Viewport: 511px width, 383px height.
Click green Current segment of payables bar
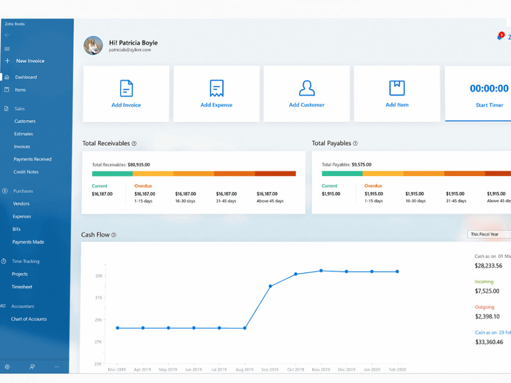click(x=342, y=174)
